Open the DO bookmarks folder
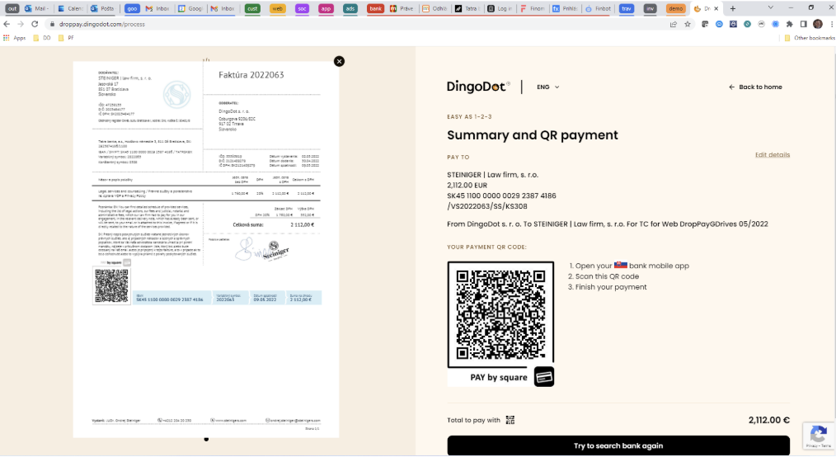836x457 pixels. (42, 38)
